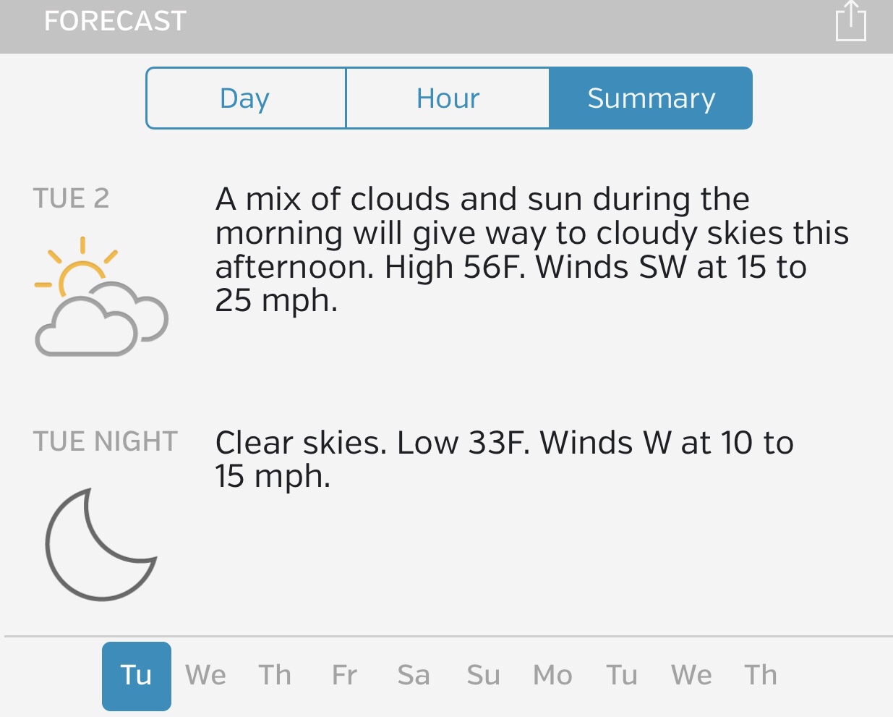
Task: Tap the share icon in the header
Action: coord(850,22)
